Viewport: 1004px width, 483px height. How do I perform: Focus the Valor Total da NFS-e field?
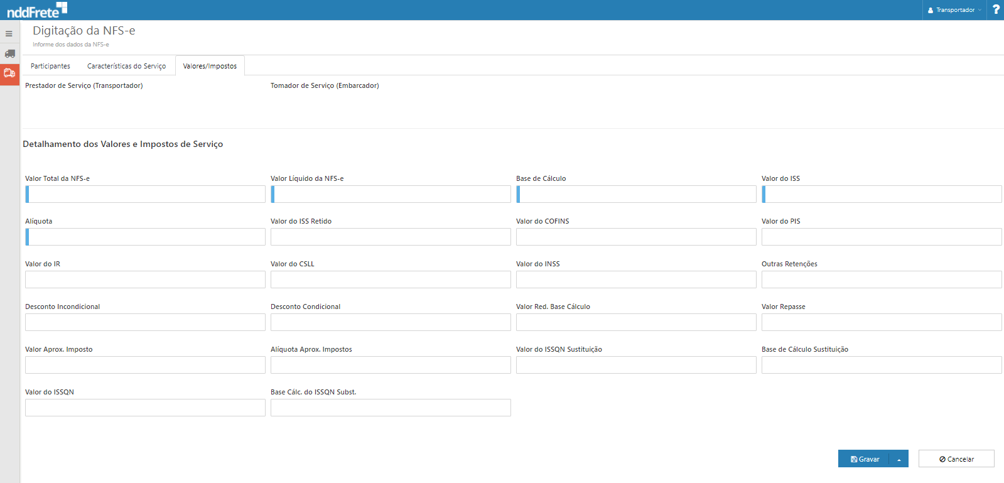coord(146,194)
